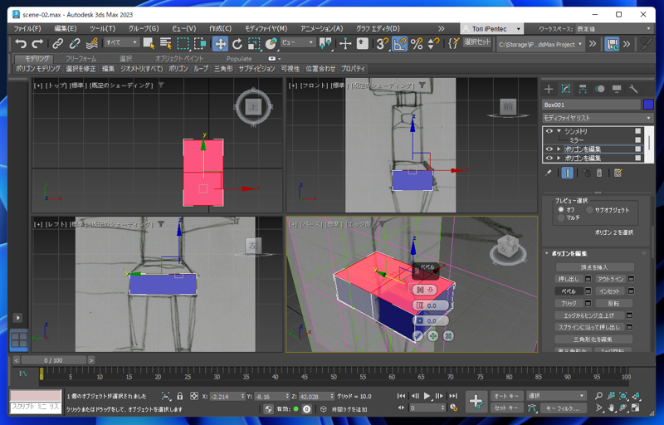The height and width of the screenshot is (425, 664).
Task: Open the モディファイヤ(M) menu
Action: pos(266,28)
